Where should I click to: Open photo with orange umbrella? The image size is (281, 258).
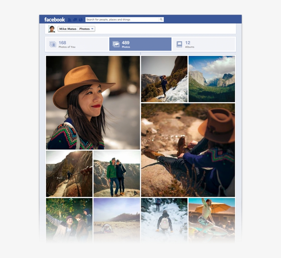[211, 219]
